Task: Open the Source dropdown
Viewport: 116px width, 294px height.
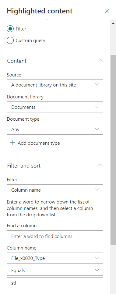Action: [x=55, y=85]
